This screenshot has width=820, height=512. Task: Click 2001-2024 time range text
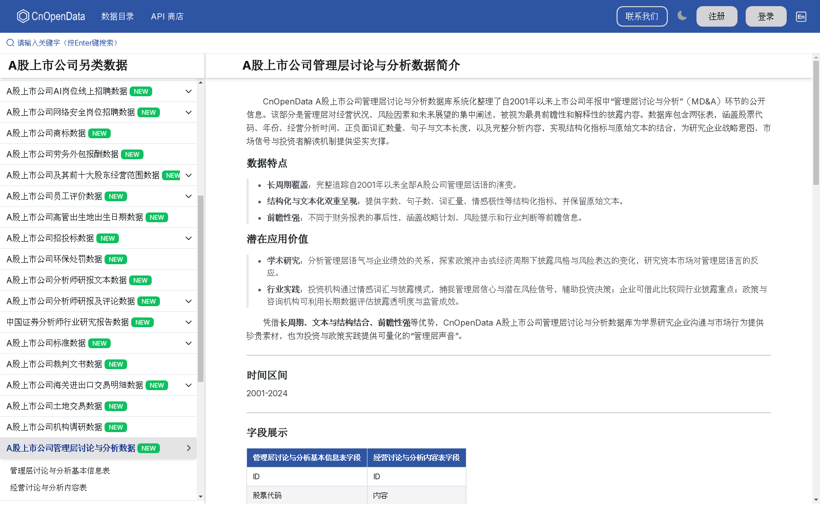coord(267,393)
